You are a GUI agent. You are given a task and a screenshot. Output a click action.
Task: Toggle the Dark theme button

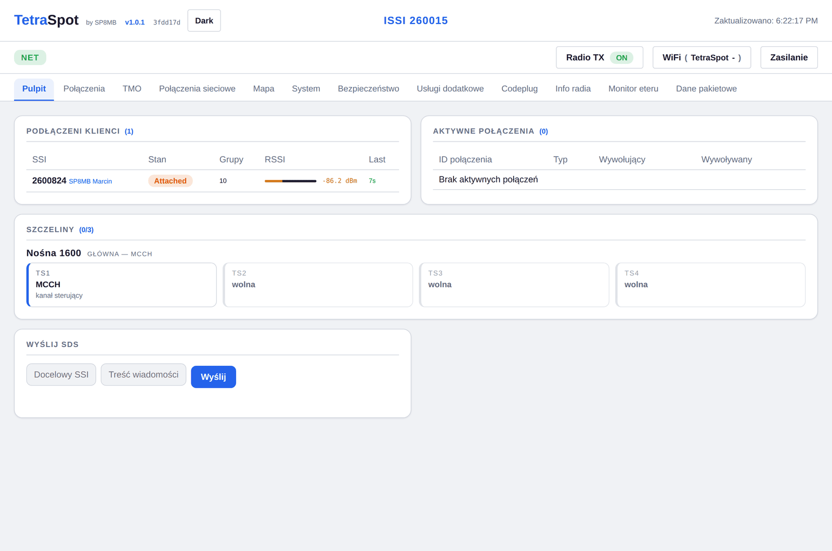pyautogui.click(x=204, y=21)
